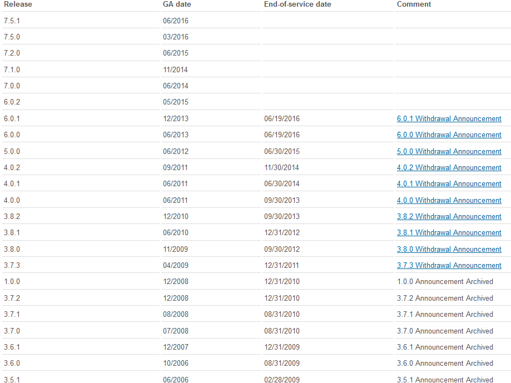Open the 3.7.3 Withdrawal Announcement link

coord(449,266)
